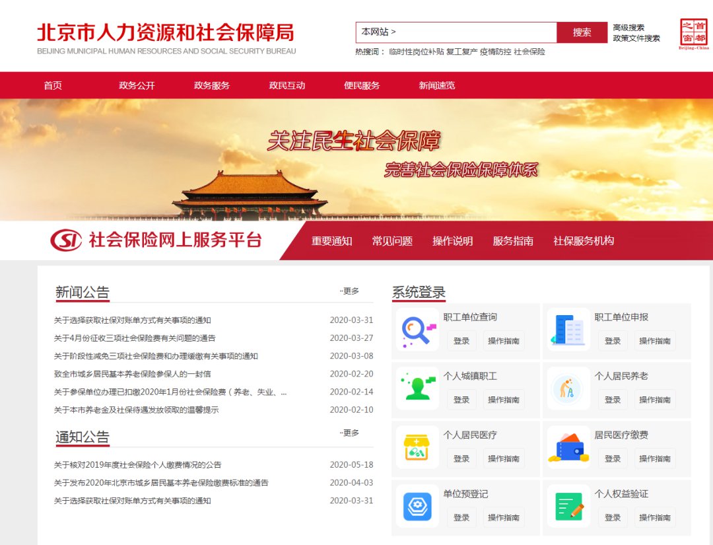Open the 本网站 search scope dropdown
The image size is (713, 545).
pos(378,32)
